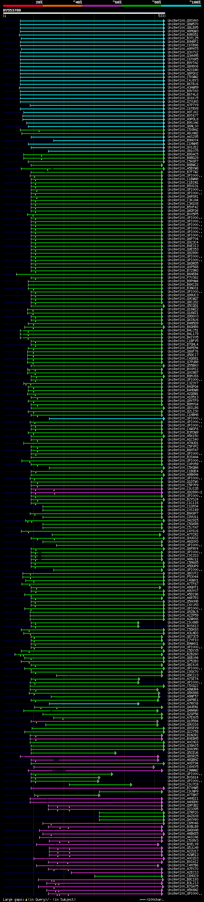Screen dimensions: 204x902
Task: Select hit label UniRef100_C4J8Y3
Action: click(x=183, y=81)
